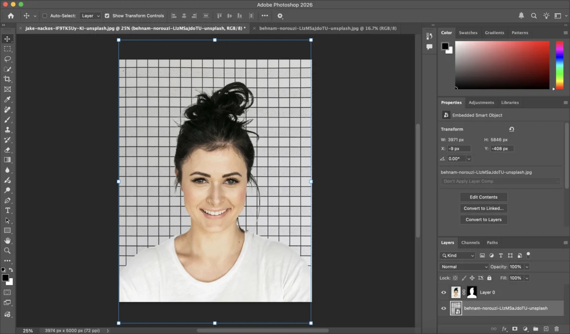Uncheck Show Transform Controls
The height and width of the screenshot is (334, 570).
pos(107,16)
